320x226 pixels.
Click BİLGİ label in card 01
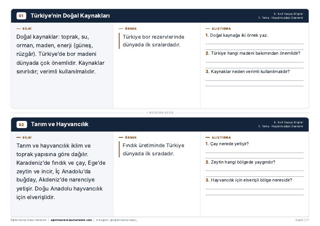(x=27, y=29)
